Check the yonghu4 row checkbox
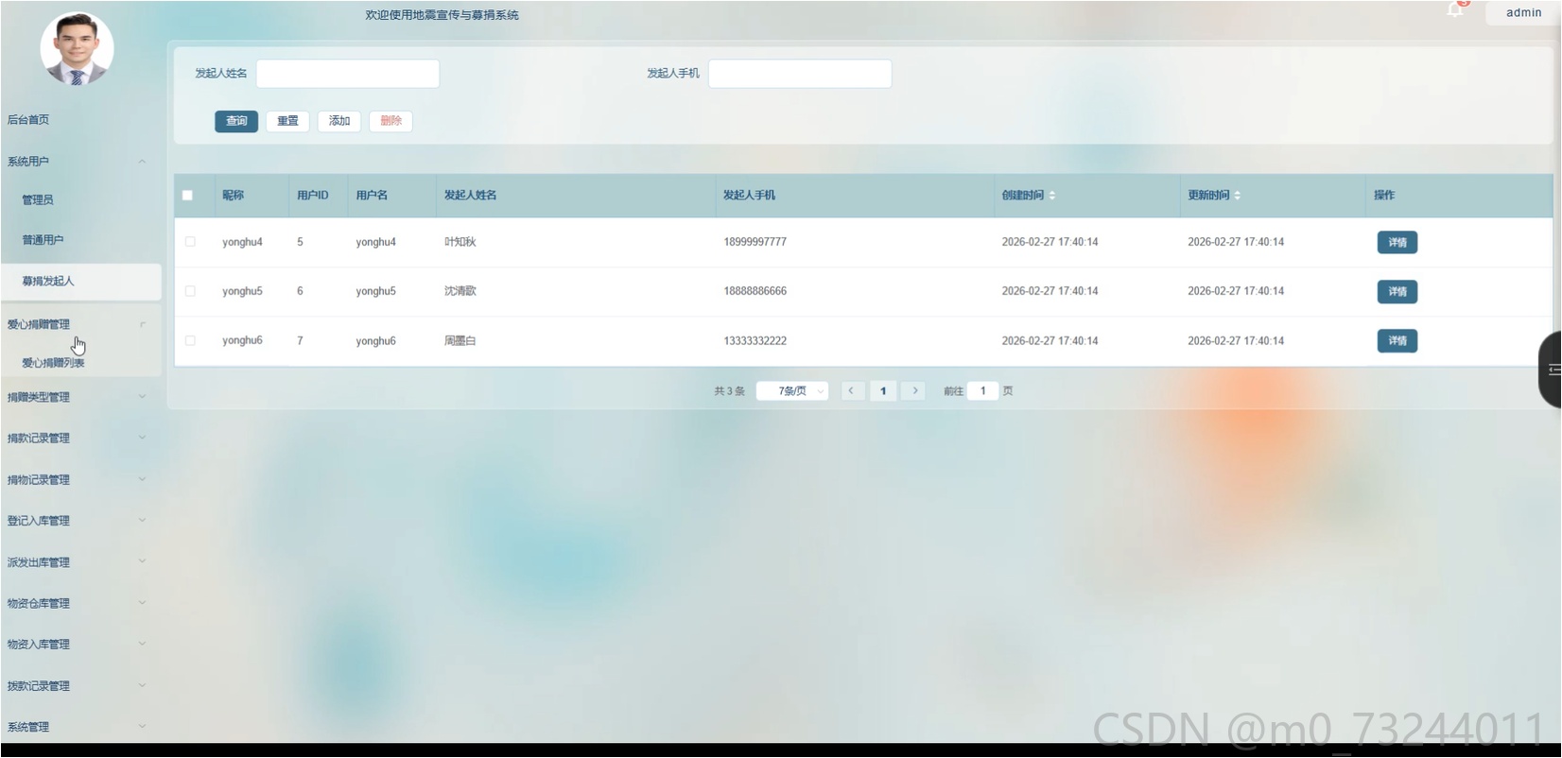1562x758 pixels. pyautogui.click(x=190, y=242)
